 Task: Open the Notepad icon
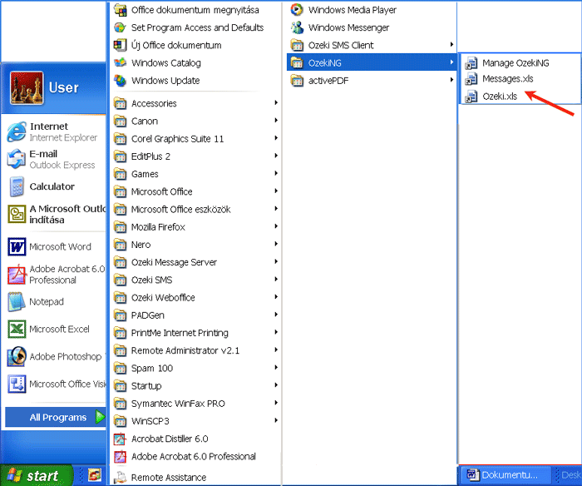point(17,302)
